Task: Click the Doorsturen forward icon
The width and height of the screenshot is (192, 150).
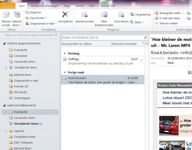Action: click(121, 15)
